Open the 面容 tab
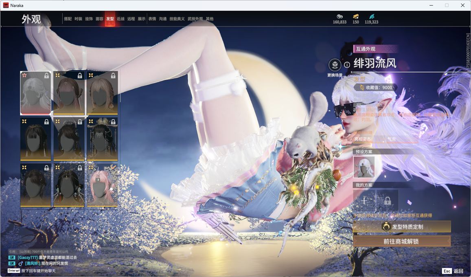This screenshot has height=277, width=471. (99, 19)
